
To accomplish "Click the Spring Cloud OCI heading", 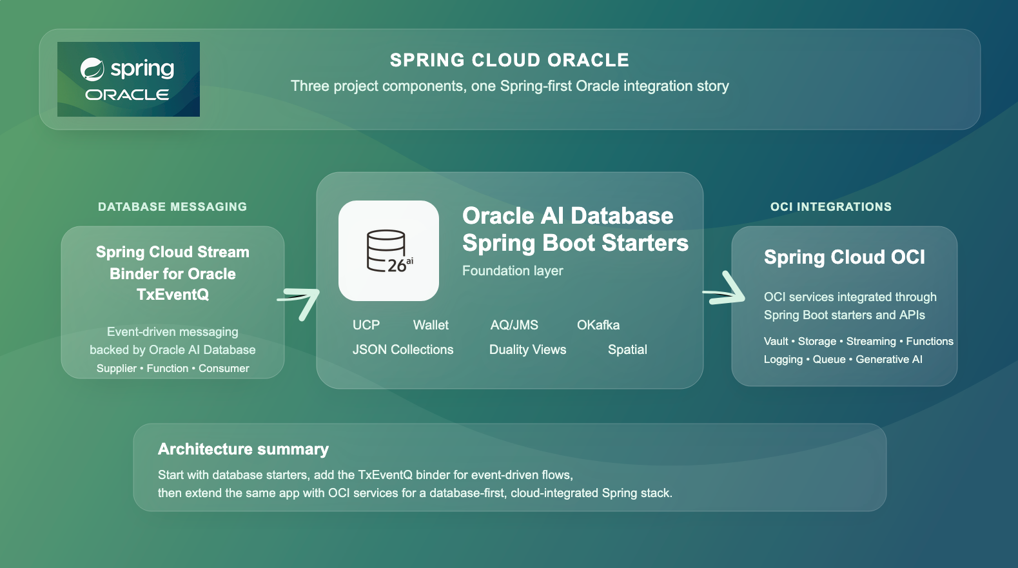I will point(844,257).
